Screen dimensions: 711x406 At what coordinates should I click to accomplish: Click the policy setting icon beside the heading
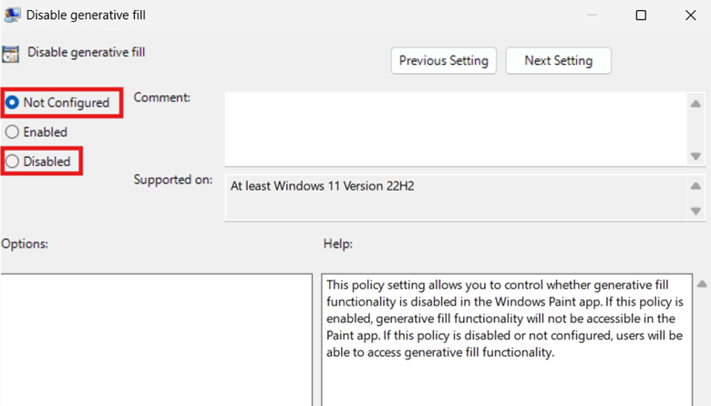click(x=11, y=54)
